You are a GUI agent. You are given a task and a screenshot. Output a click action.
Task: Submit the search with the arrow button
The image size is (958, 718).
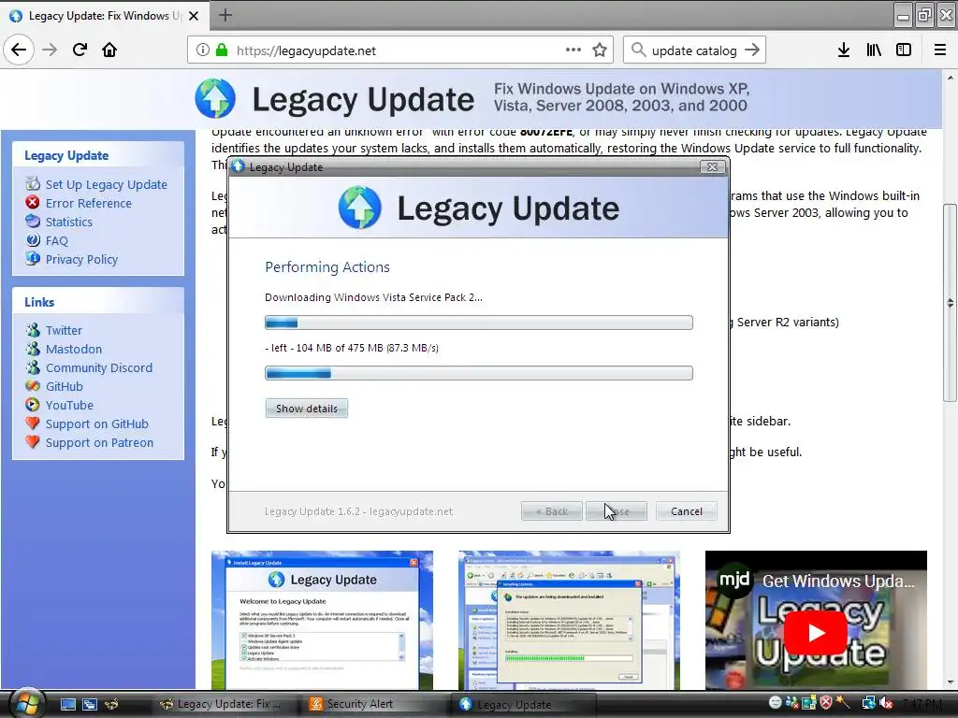(x=752, y=50)
